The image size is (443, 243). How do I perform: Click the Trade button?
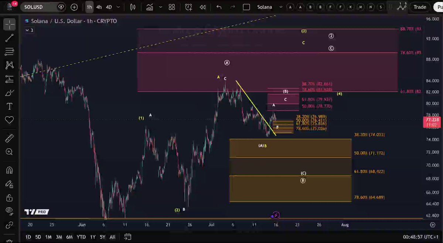pyautogui.click(x=420, y=7)
